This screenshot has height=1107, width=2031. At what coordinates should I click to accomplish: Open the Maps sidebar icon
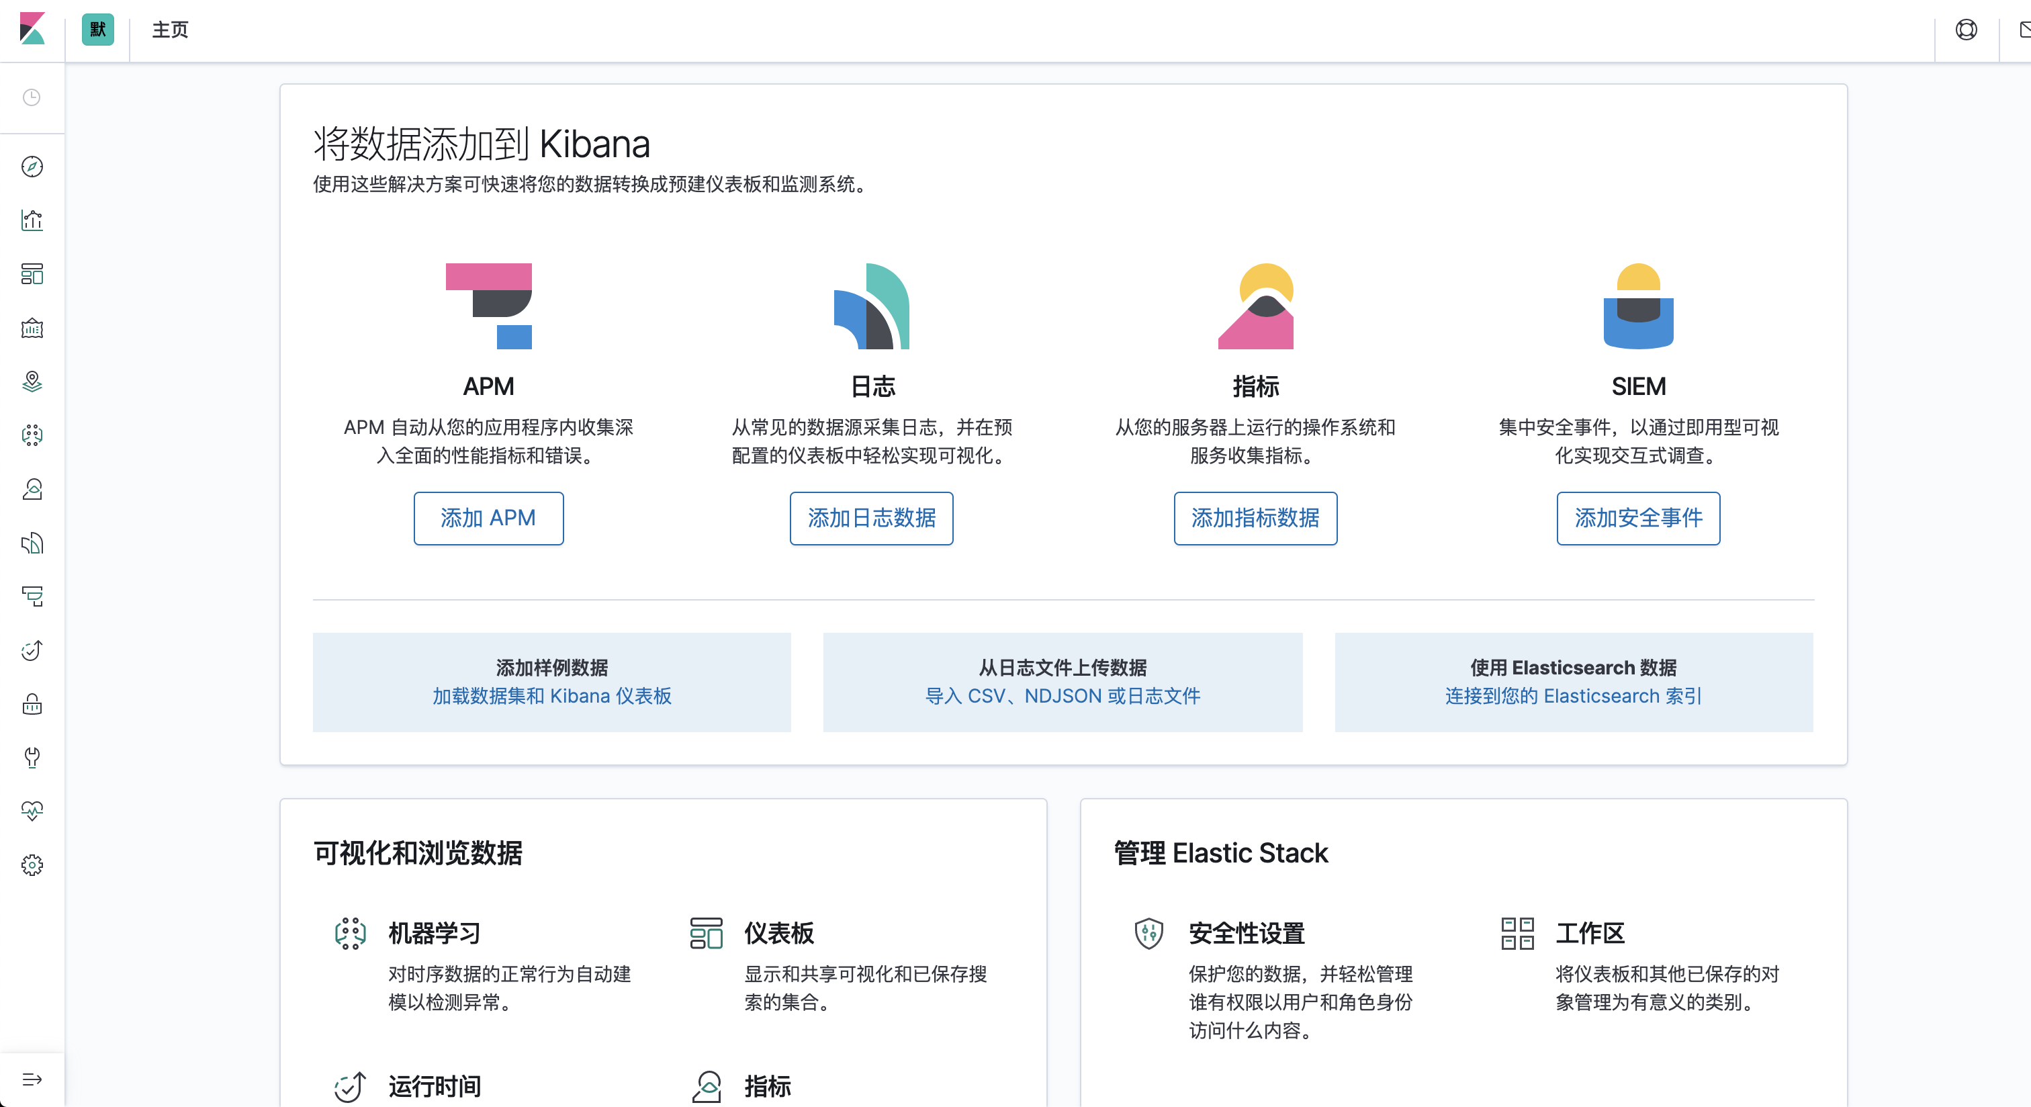pyautogui.click(x=32, y=382)
